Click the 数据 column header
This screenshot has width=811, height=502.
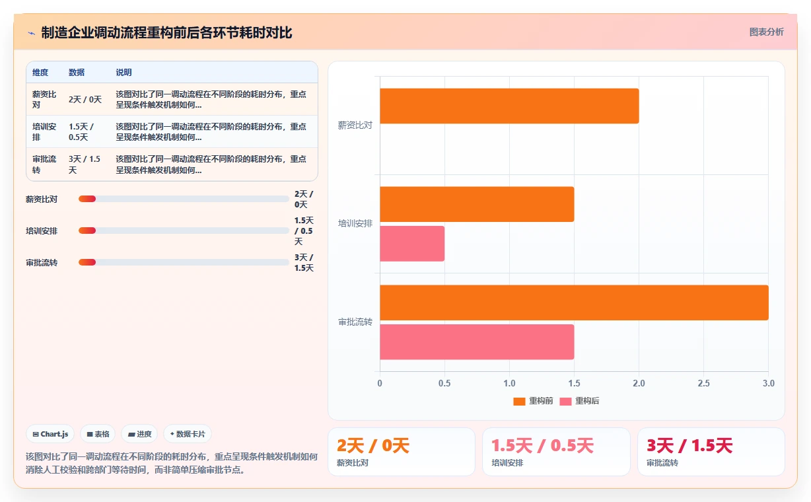[77, 72]
